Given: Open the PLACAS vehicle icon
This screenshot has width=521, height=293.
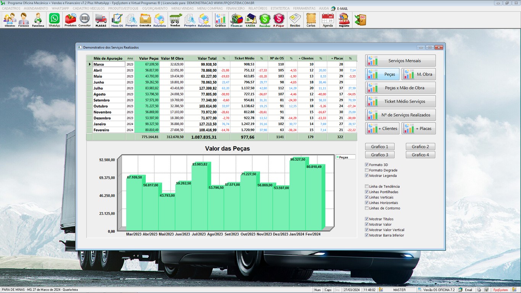Looking at the screenshot, I should pos(101,20).
